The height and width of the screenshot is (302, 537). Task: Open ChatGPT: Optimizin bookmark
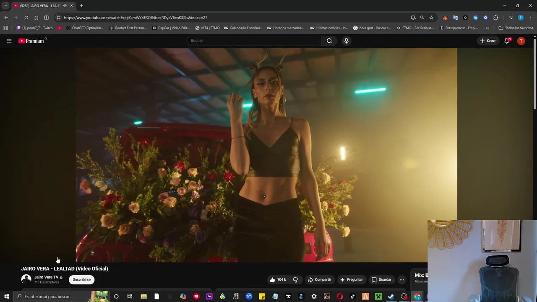click(84, 28)
